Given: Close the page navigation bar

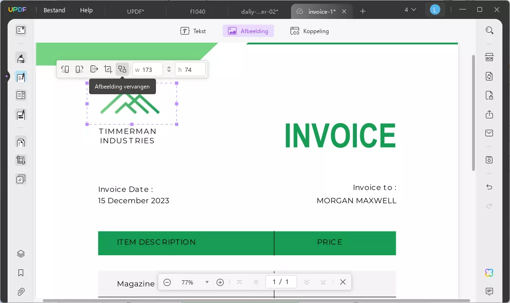Looking at the screenshot, I should (x=343, y=282).
